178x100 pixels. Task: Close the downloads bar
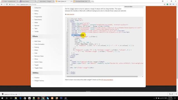click(x=176, y=94)
